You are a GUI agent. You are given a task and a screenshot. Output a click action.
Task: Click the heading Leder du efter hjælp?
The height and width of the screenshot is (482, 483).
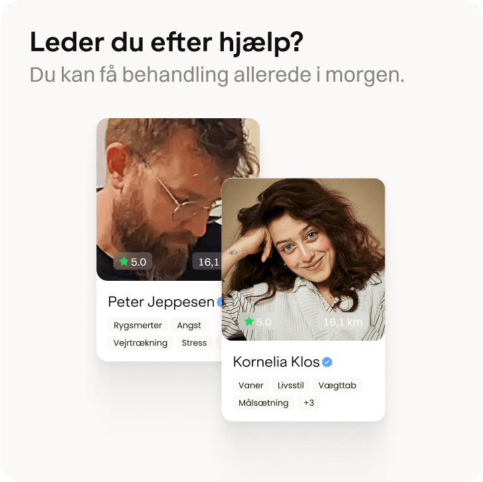[x=166, y=42]
